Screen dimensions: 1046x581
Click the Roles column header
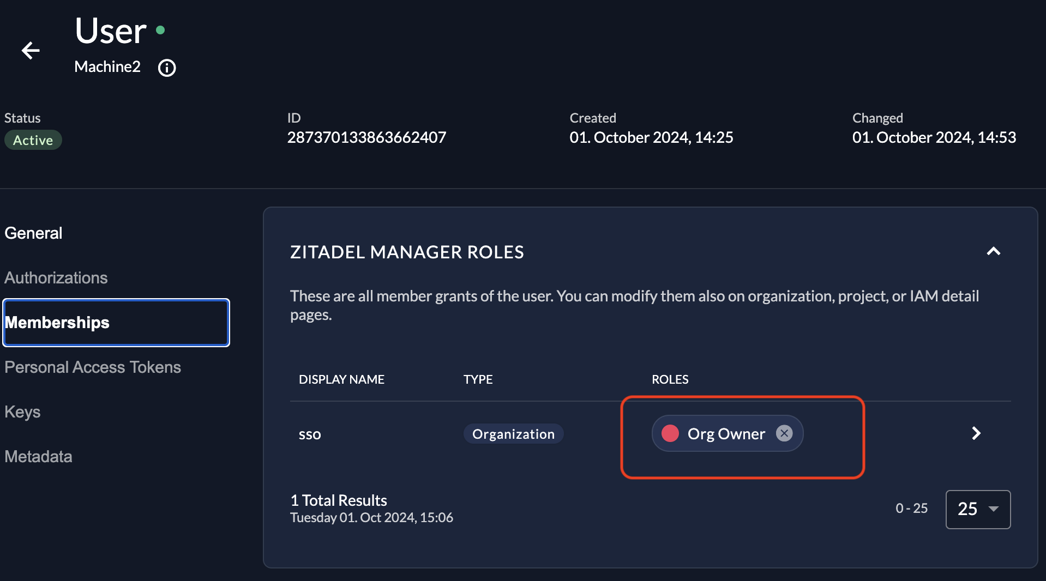pyautogui.click(x=670, y=379)
